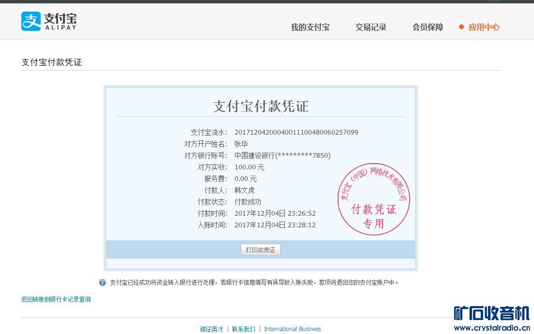Open 我的支付宝 menu
This screenshot has width=534, height=334.
tap(310, 27)
